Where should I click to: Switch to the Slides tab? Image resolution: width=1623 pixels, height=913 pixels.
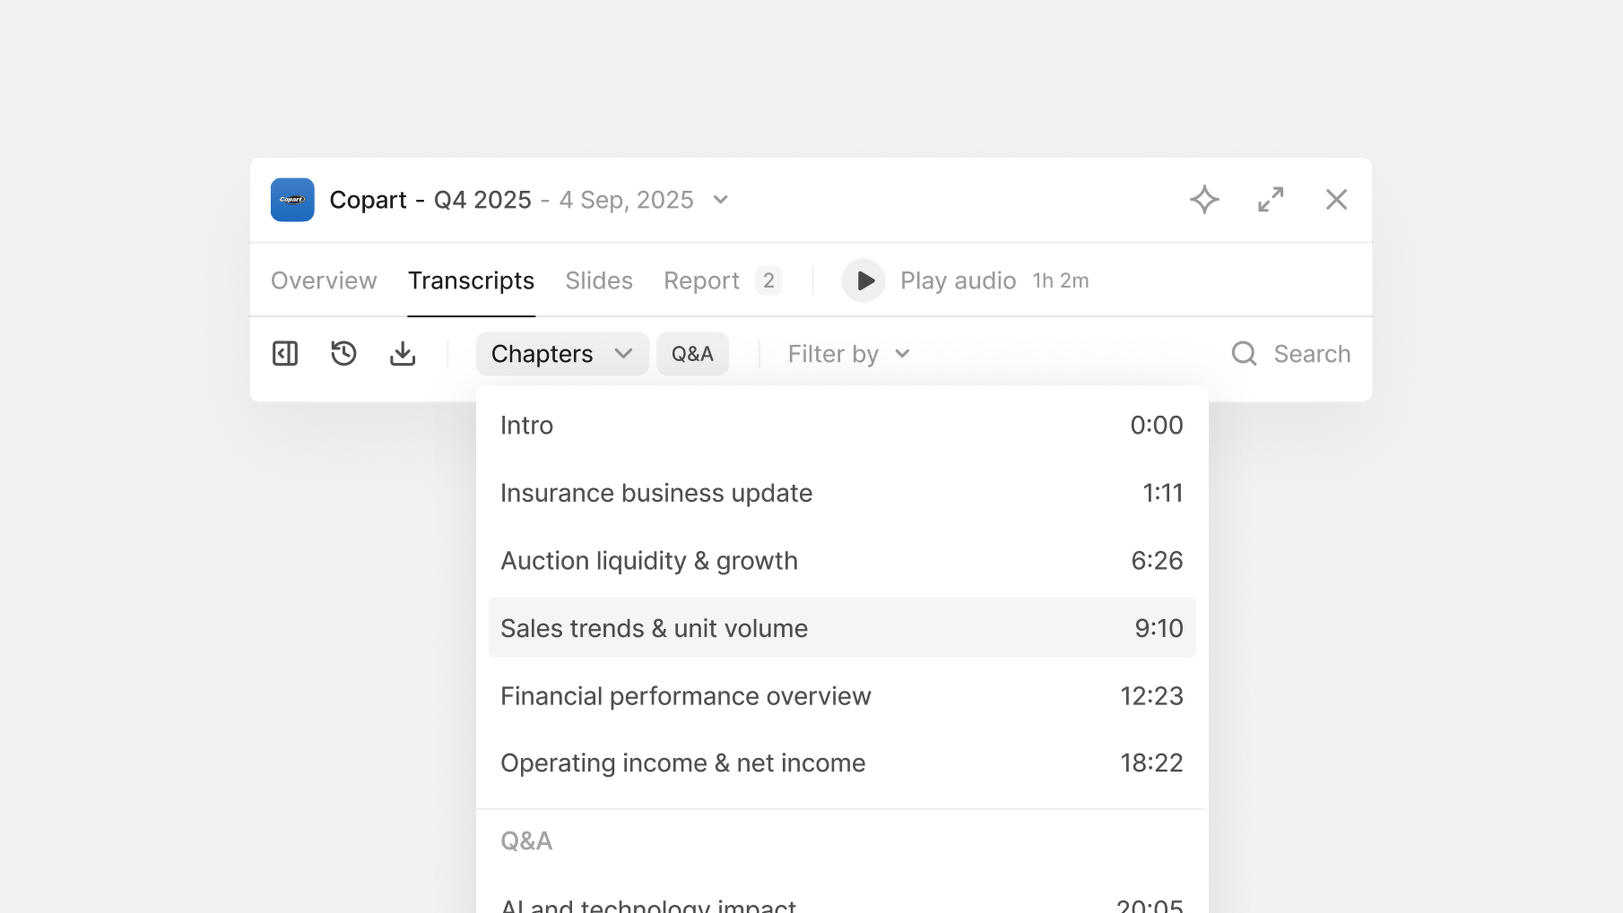click(598, 281)
